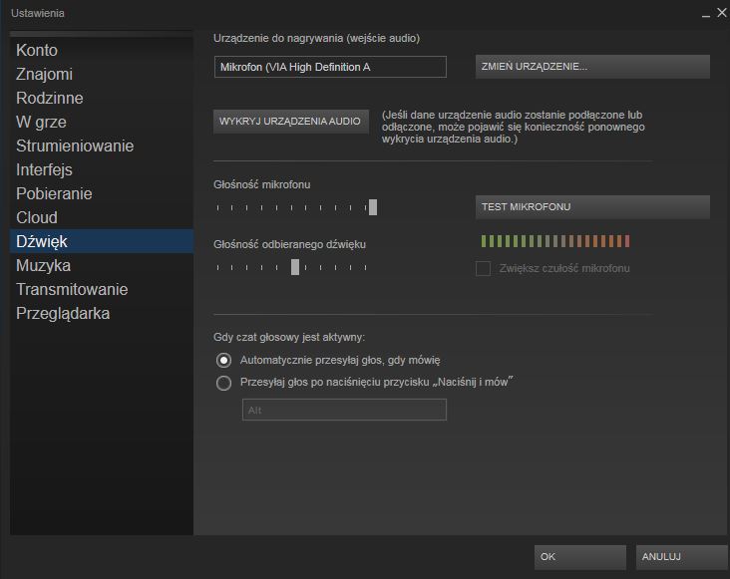Click the Urządzenie do nagrywania label
Screen dimensions: 730x579
pyautogui.click(x=316, y=38)
